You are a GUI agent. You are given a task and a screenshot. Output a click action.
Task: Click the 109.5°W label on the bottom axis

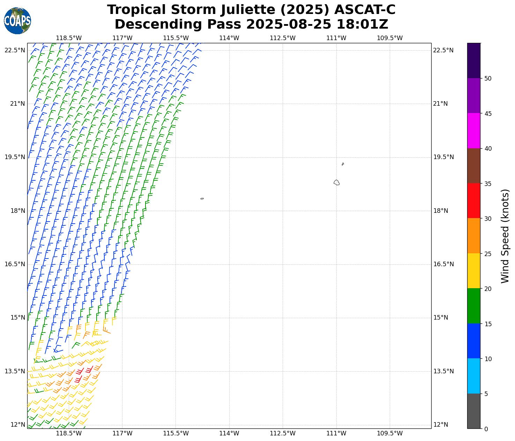390,433
